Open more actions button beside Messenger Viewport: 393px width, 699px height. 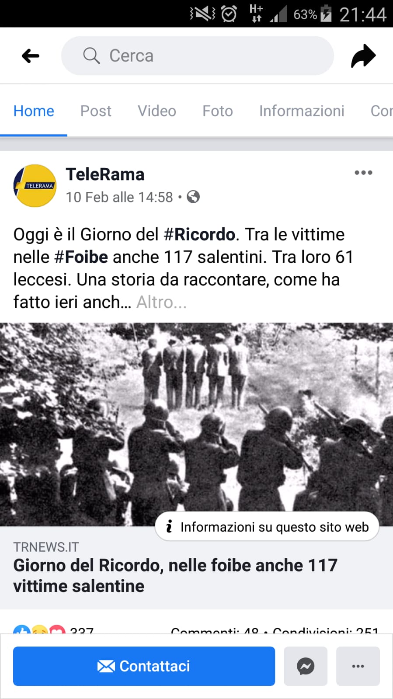pos(358,666)
